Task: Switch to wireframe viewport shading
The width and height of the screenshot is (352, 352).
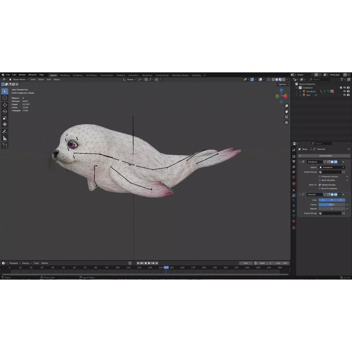Action: point(273,80)
